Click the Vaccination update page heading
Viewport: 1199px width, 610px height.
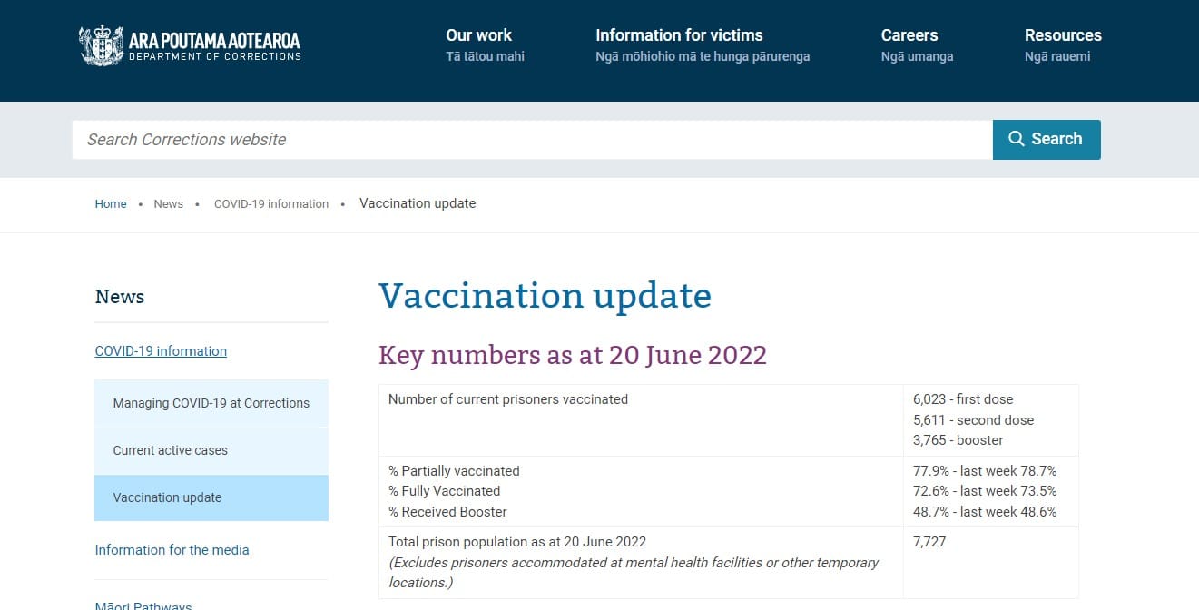click(x=545, y=296)
